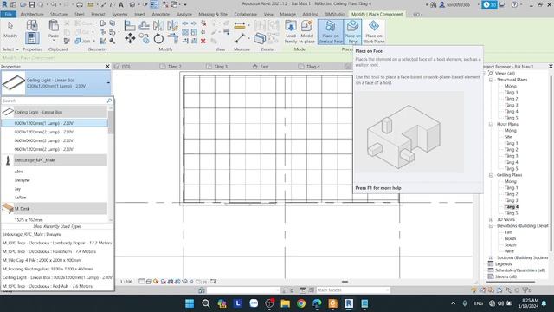The height and width of the screenshot is (312, 554).
Task: Click the Copy tool icon beside Move
Action: [144, 38]
